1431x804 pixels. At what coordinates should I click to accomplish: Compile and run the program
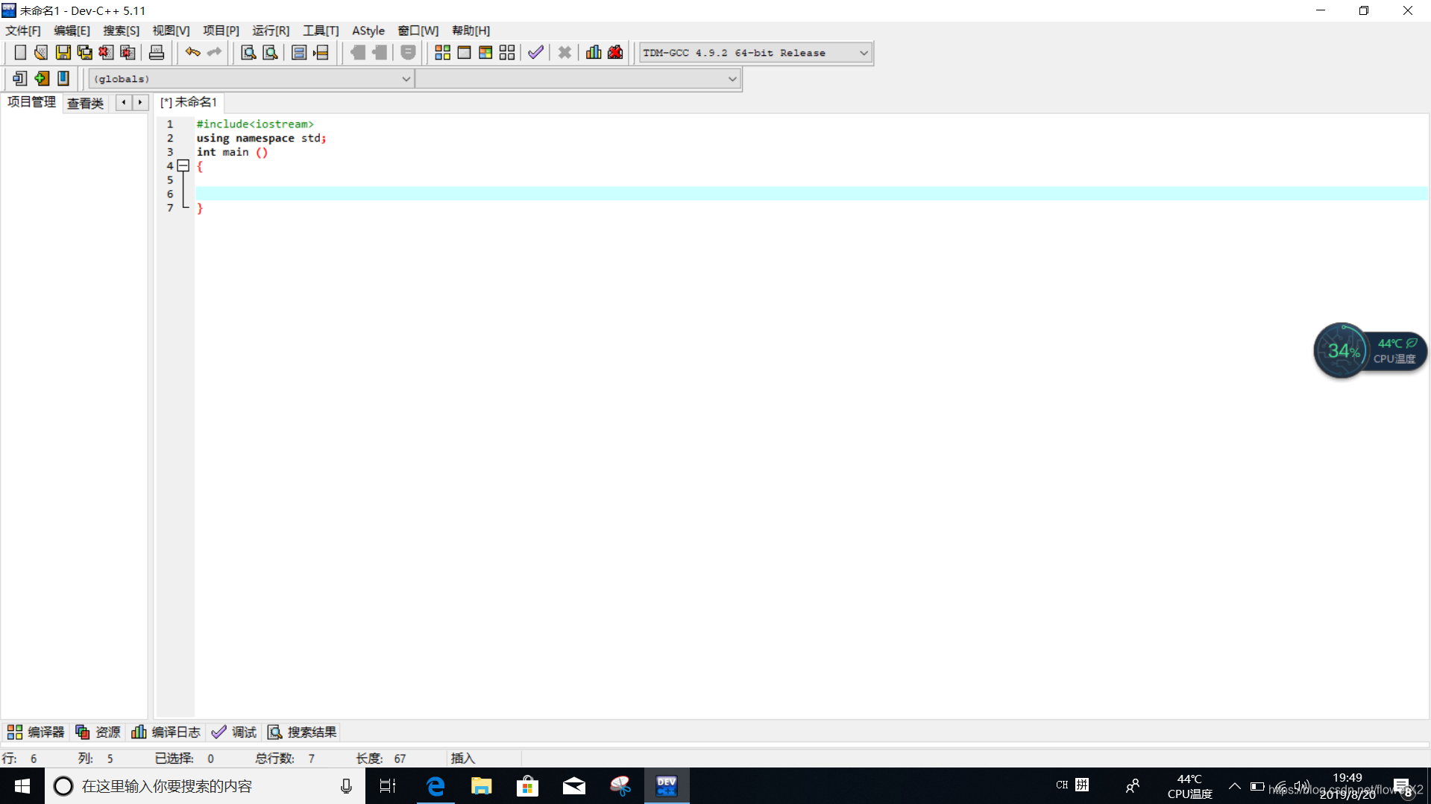pos(485,52)
